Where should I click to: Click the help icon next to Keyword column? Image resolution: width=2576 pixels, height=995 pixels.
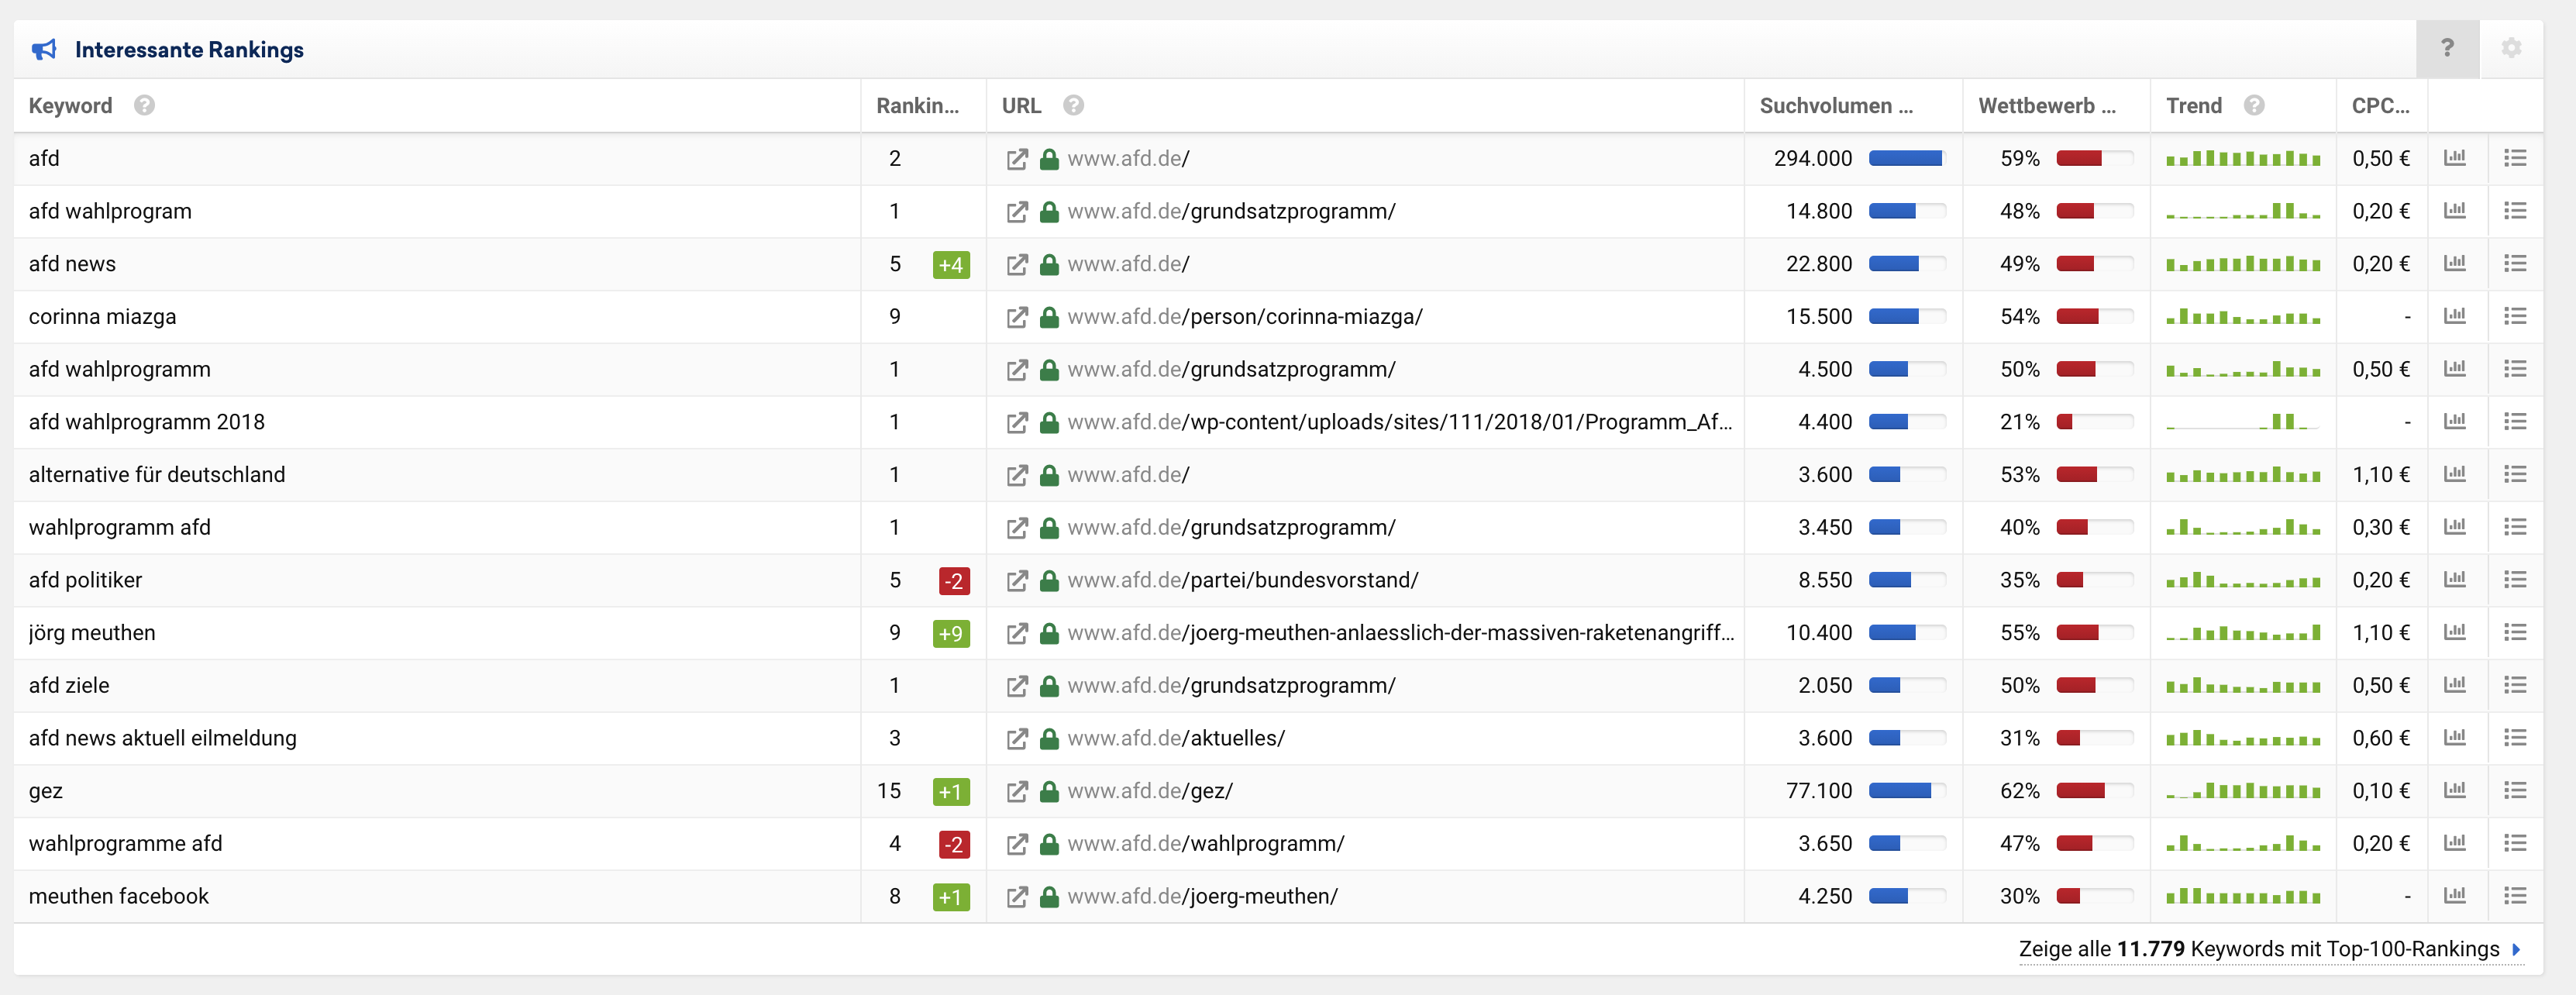pyautogui.click(x=144, y=105)
